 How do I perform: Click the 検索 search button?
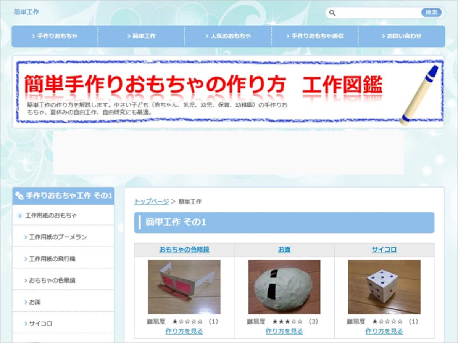[431, 13]
